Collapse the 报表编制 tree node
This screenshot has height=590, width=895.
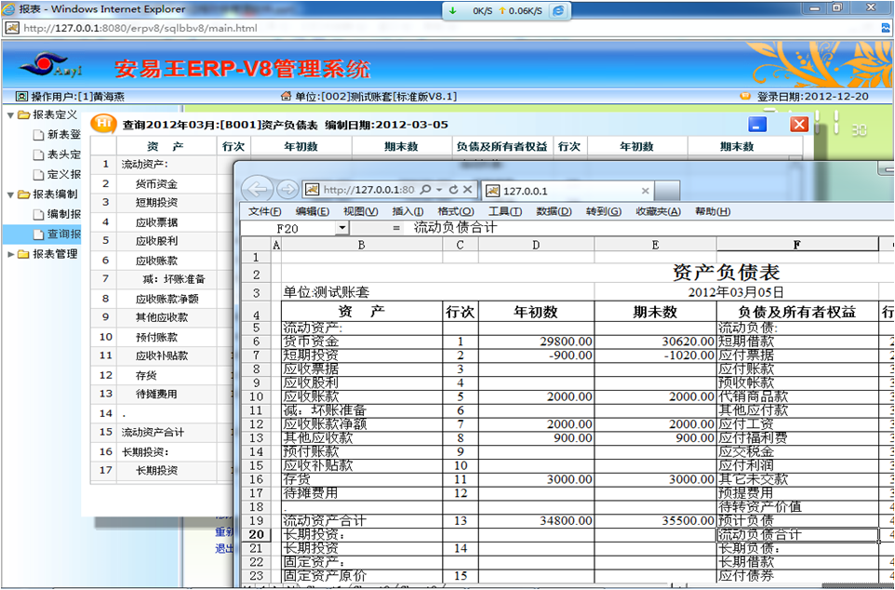10,194
